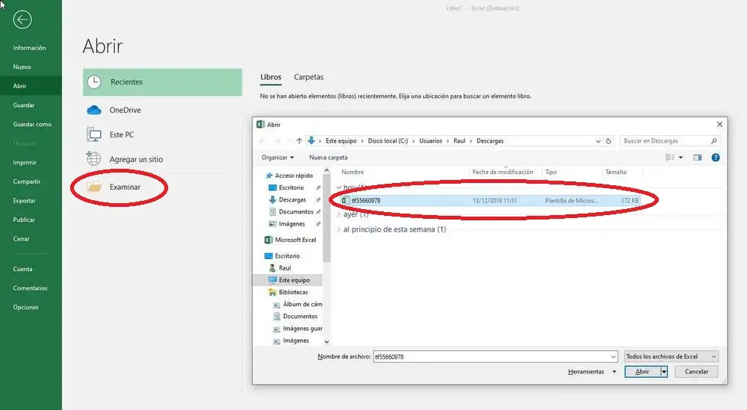
Task: Expand the ayer (1) group
Action: click(338, 215)
